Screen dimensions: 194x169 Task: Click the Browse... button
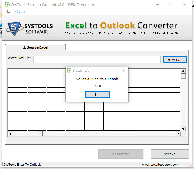[x=175, y=60]
